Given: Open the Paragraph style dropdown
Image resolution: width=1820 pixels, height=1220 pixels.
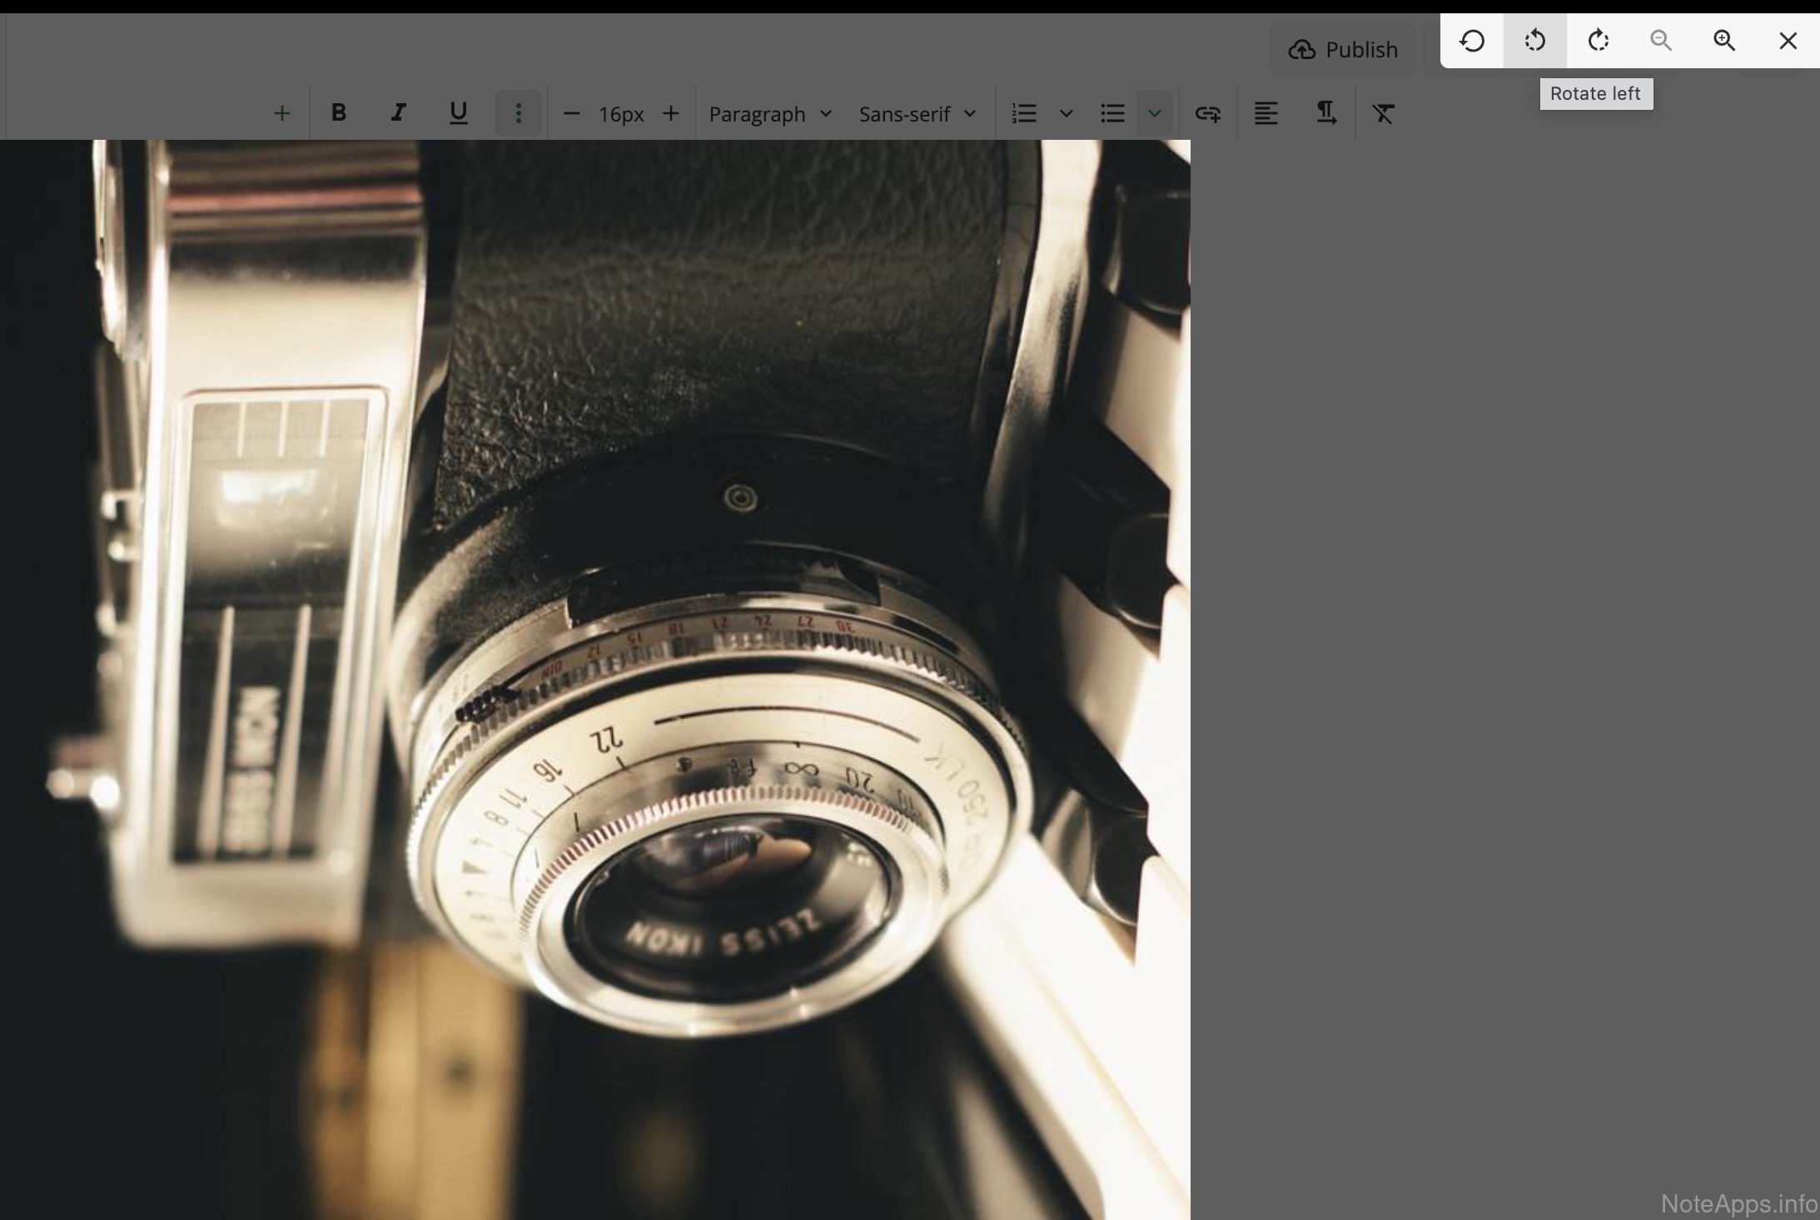Looking at the screenshot, I should 769,114.
